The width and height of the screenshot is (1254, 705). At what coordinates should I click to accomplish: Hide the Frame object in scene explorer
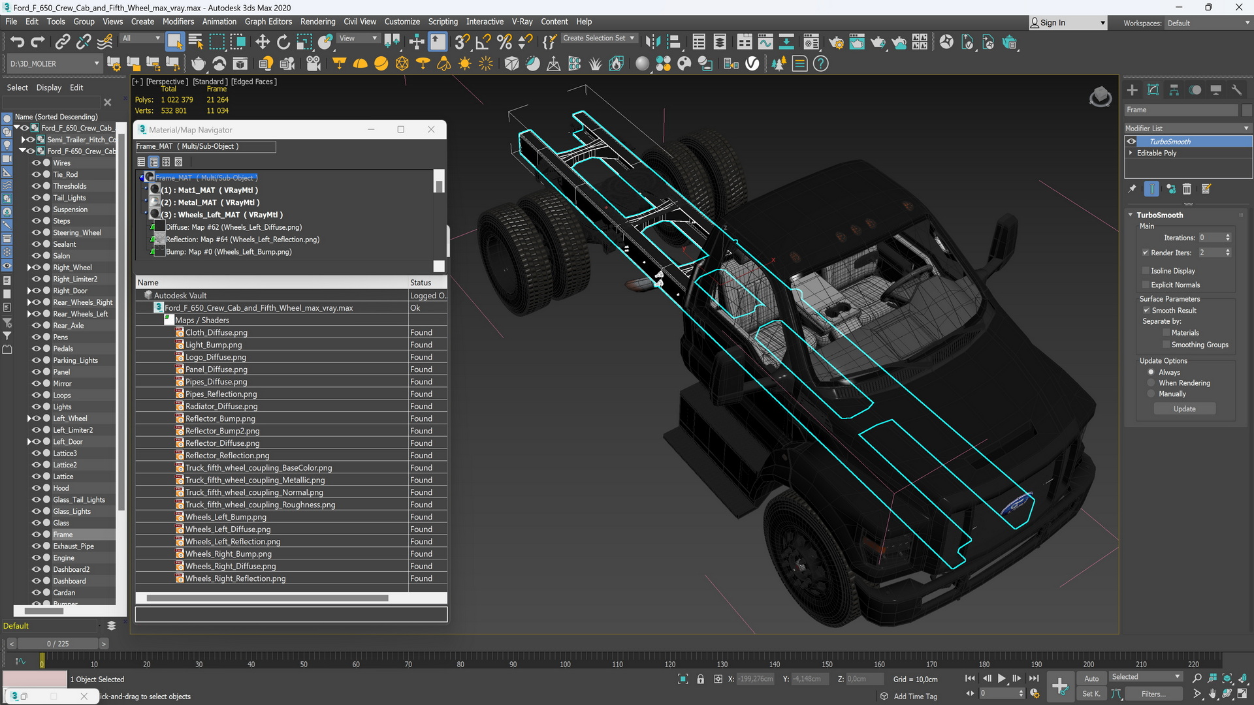[x=37, y=535]
